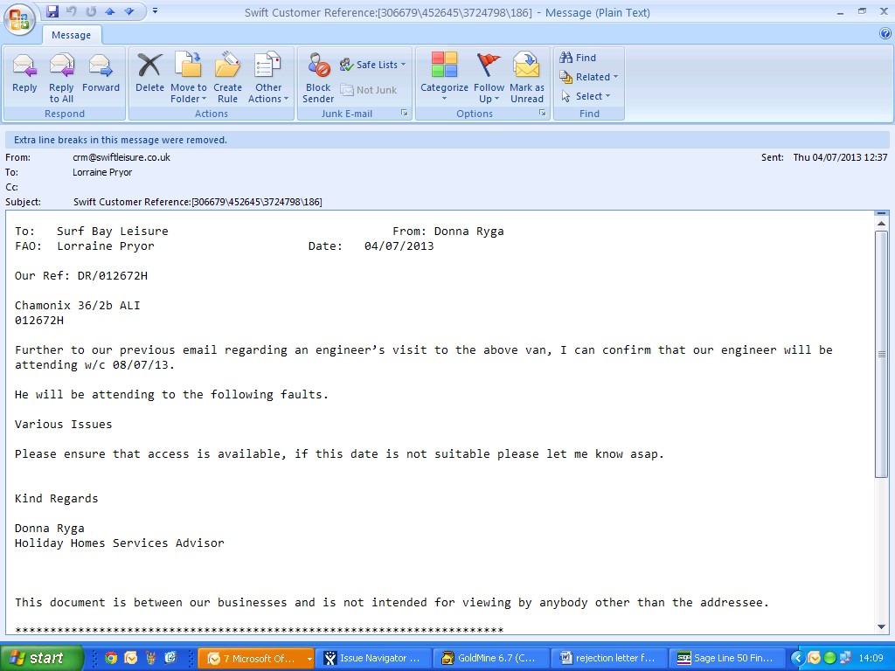This screenshot has width=895, height=671.
Task: Go to previous item arrow
Action: [110, 11]
